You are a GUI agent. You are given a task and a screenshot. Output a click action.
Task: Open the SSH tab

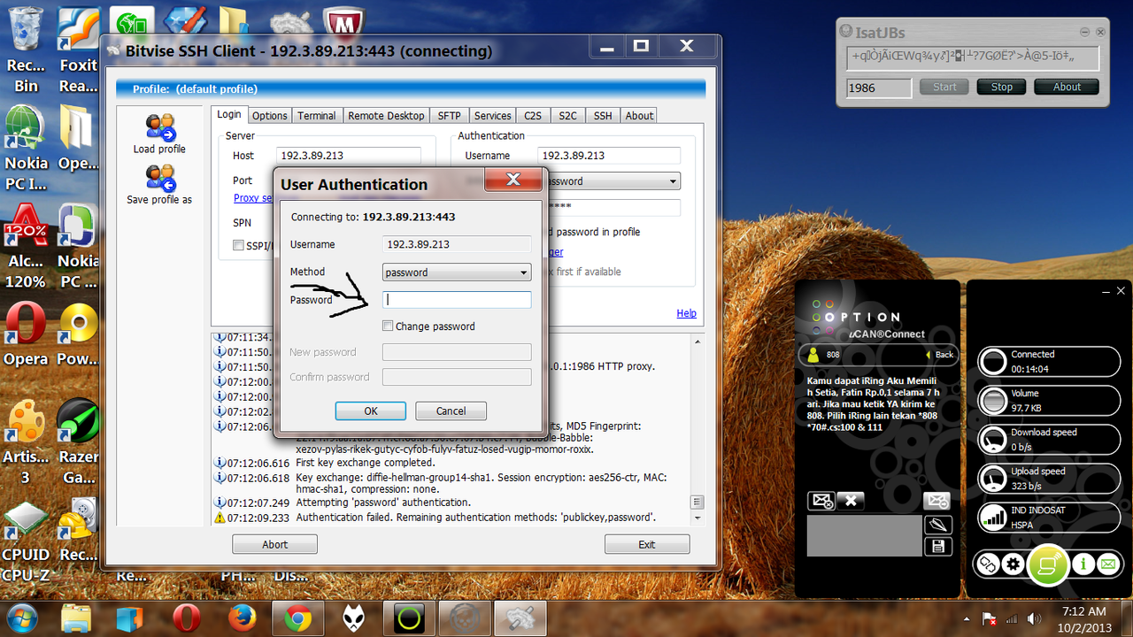(603, 116)
